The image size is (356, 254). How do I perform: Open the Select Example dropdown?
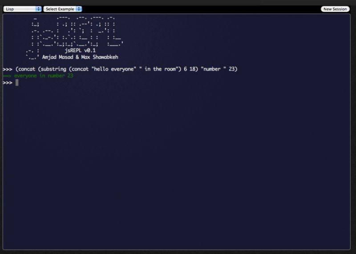pos(63,9)
